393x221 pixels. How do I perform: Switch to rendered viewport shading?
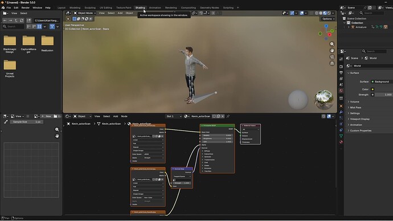click(x=329, y=13)
